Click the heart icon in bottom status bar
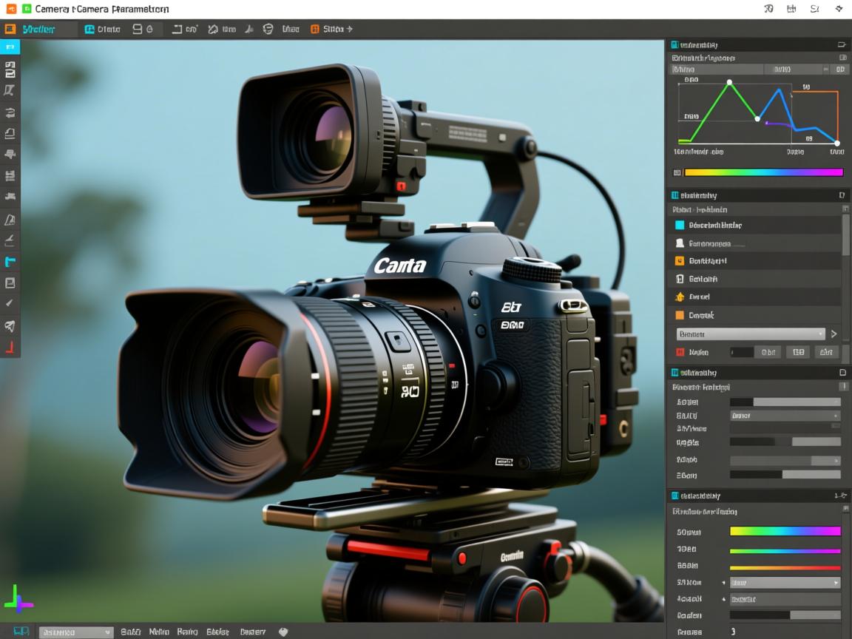The image size is (852, 639). pos(283,632)
